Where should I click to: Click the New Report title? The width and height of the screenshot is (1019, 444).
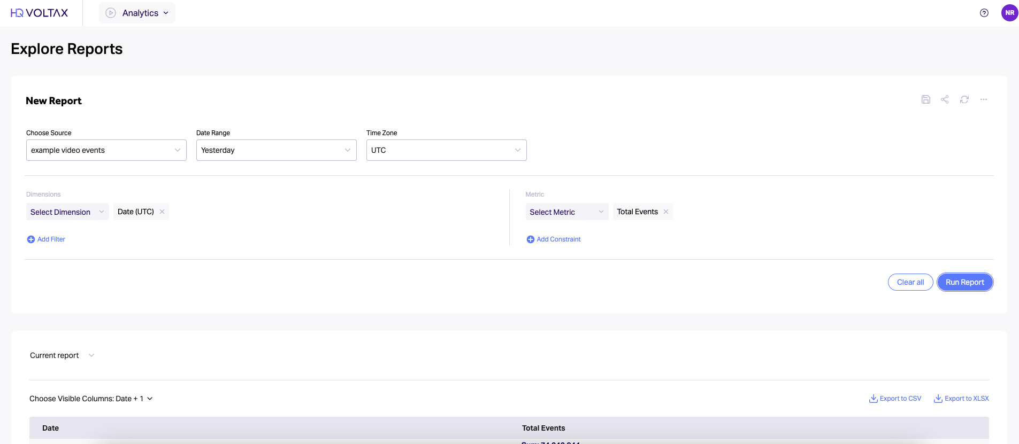53,101
